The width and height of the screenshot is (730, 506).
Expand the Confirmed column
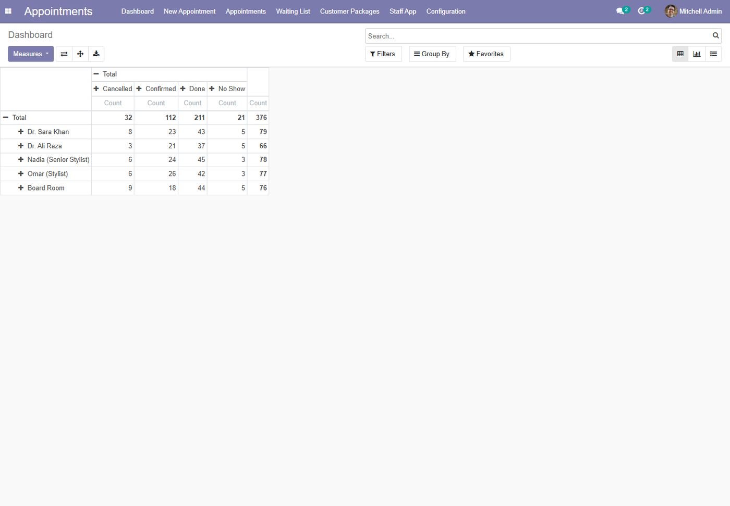click(x=156, y=88)
